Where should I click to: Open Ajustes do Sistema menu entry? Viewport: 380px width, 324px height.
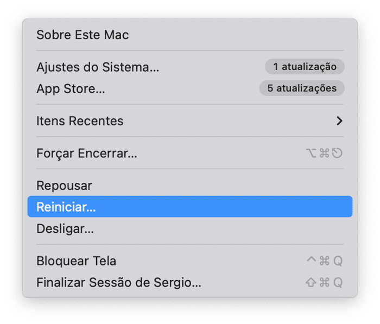pos(98,67)
